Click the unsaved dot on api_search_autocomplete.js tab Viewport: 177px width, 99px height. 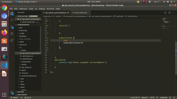[x=68, y=13]
